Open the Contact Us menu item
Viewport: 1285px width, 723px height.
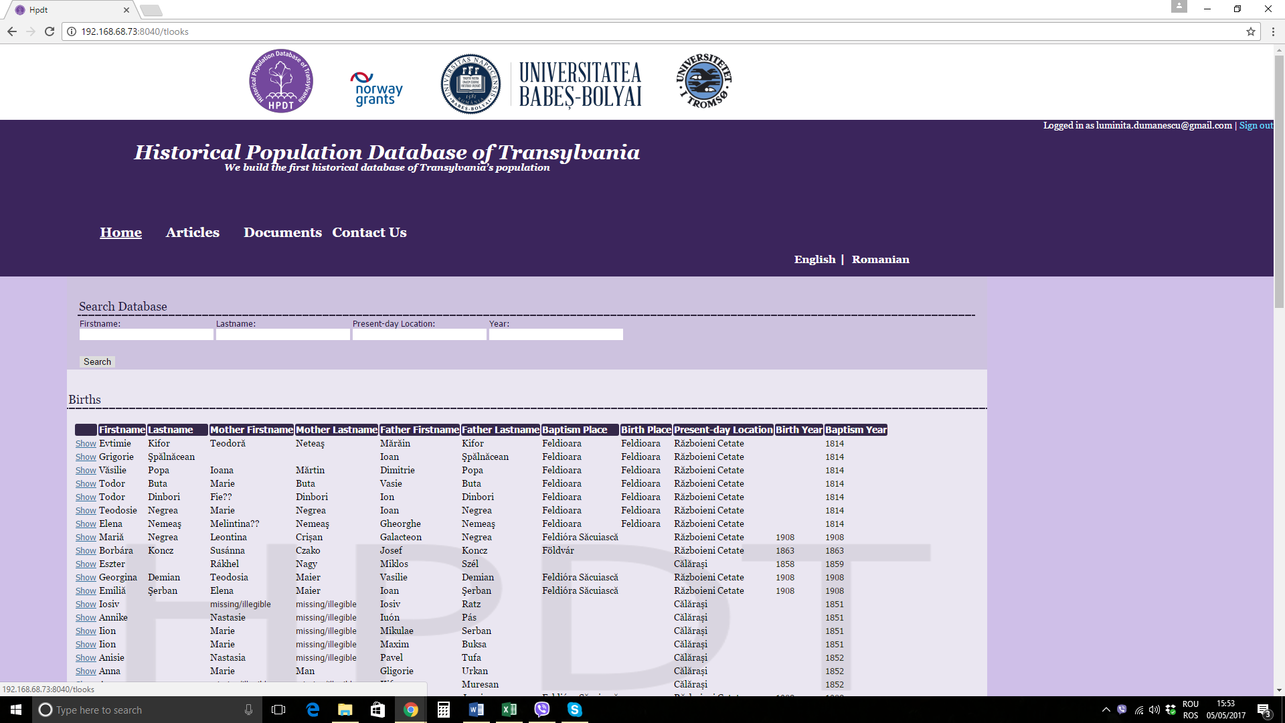(369, 232)
